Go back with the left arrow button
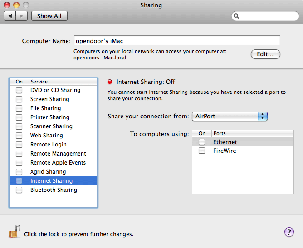The image size is (303, 248). click(10, 16)
